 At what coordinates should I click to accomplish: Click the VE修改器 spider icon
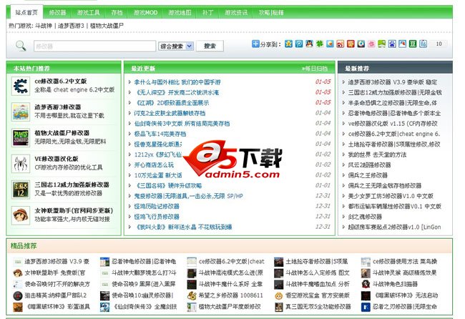pos(19,163)
